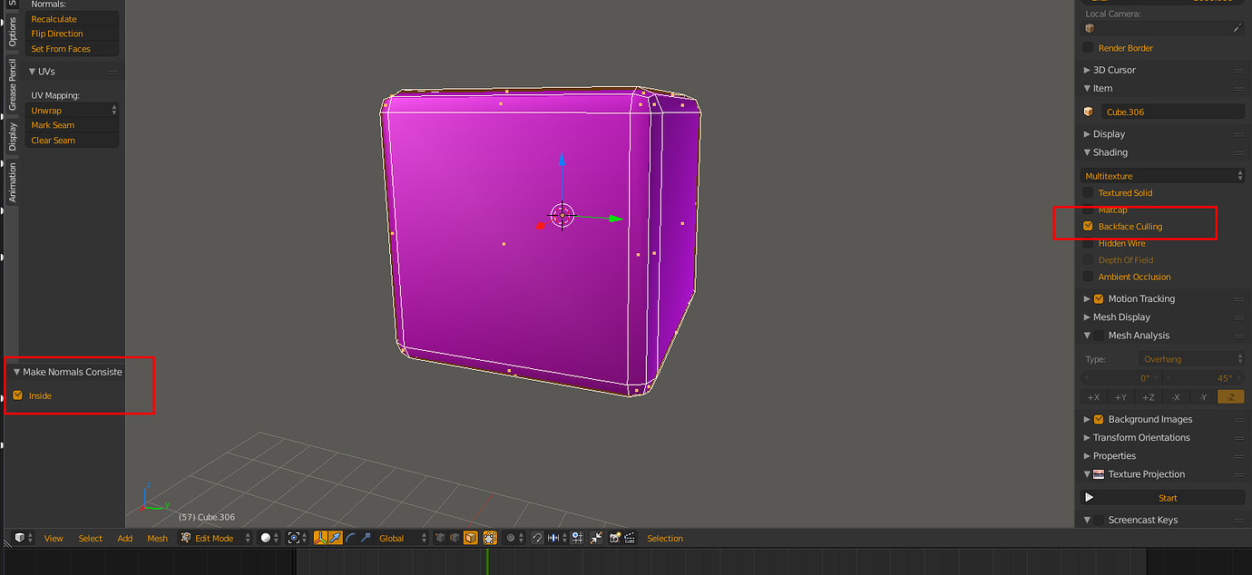Uncheck the Inside option under Make Normals Consistent

pyautogui.click(x=18, y=395)
